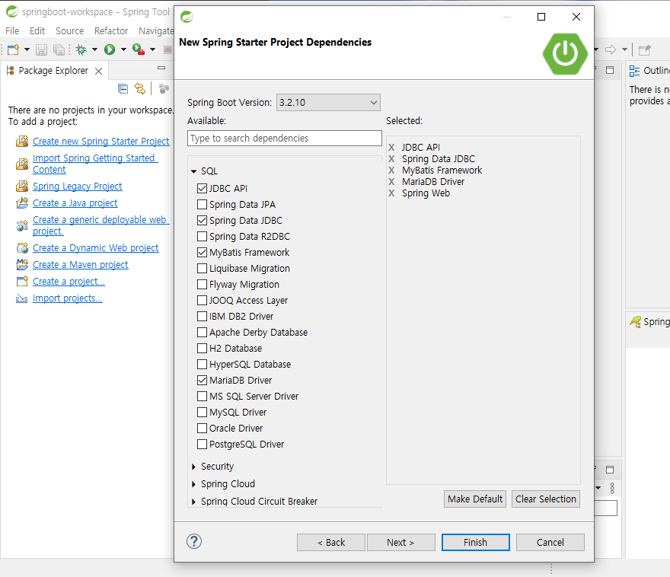Click the Next button
The image size is (670, 577).
400,543
